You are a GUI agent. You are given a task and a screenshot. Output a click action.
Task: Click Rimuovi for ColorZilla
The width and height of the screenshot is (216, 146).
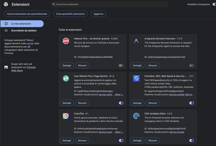click(82, 141)
